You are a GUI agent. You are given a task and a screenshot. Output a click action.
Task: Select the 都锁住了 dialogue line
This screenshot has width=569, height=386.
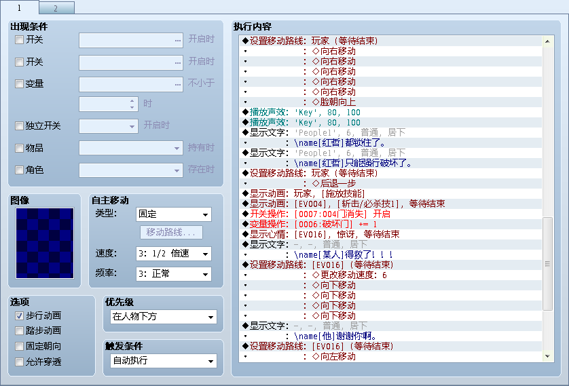[390, 143]
